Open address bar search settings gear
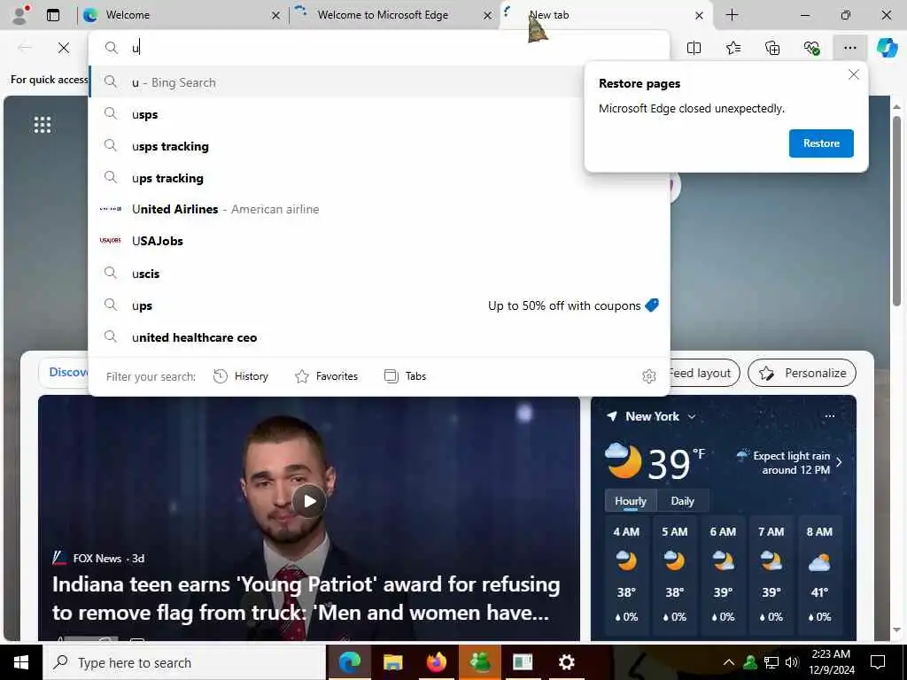 pyautogui.click(x=649, y=376)
